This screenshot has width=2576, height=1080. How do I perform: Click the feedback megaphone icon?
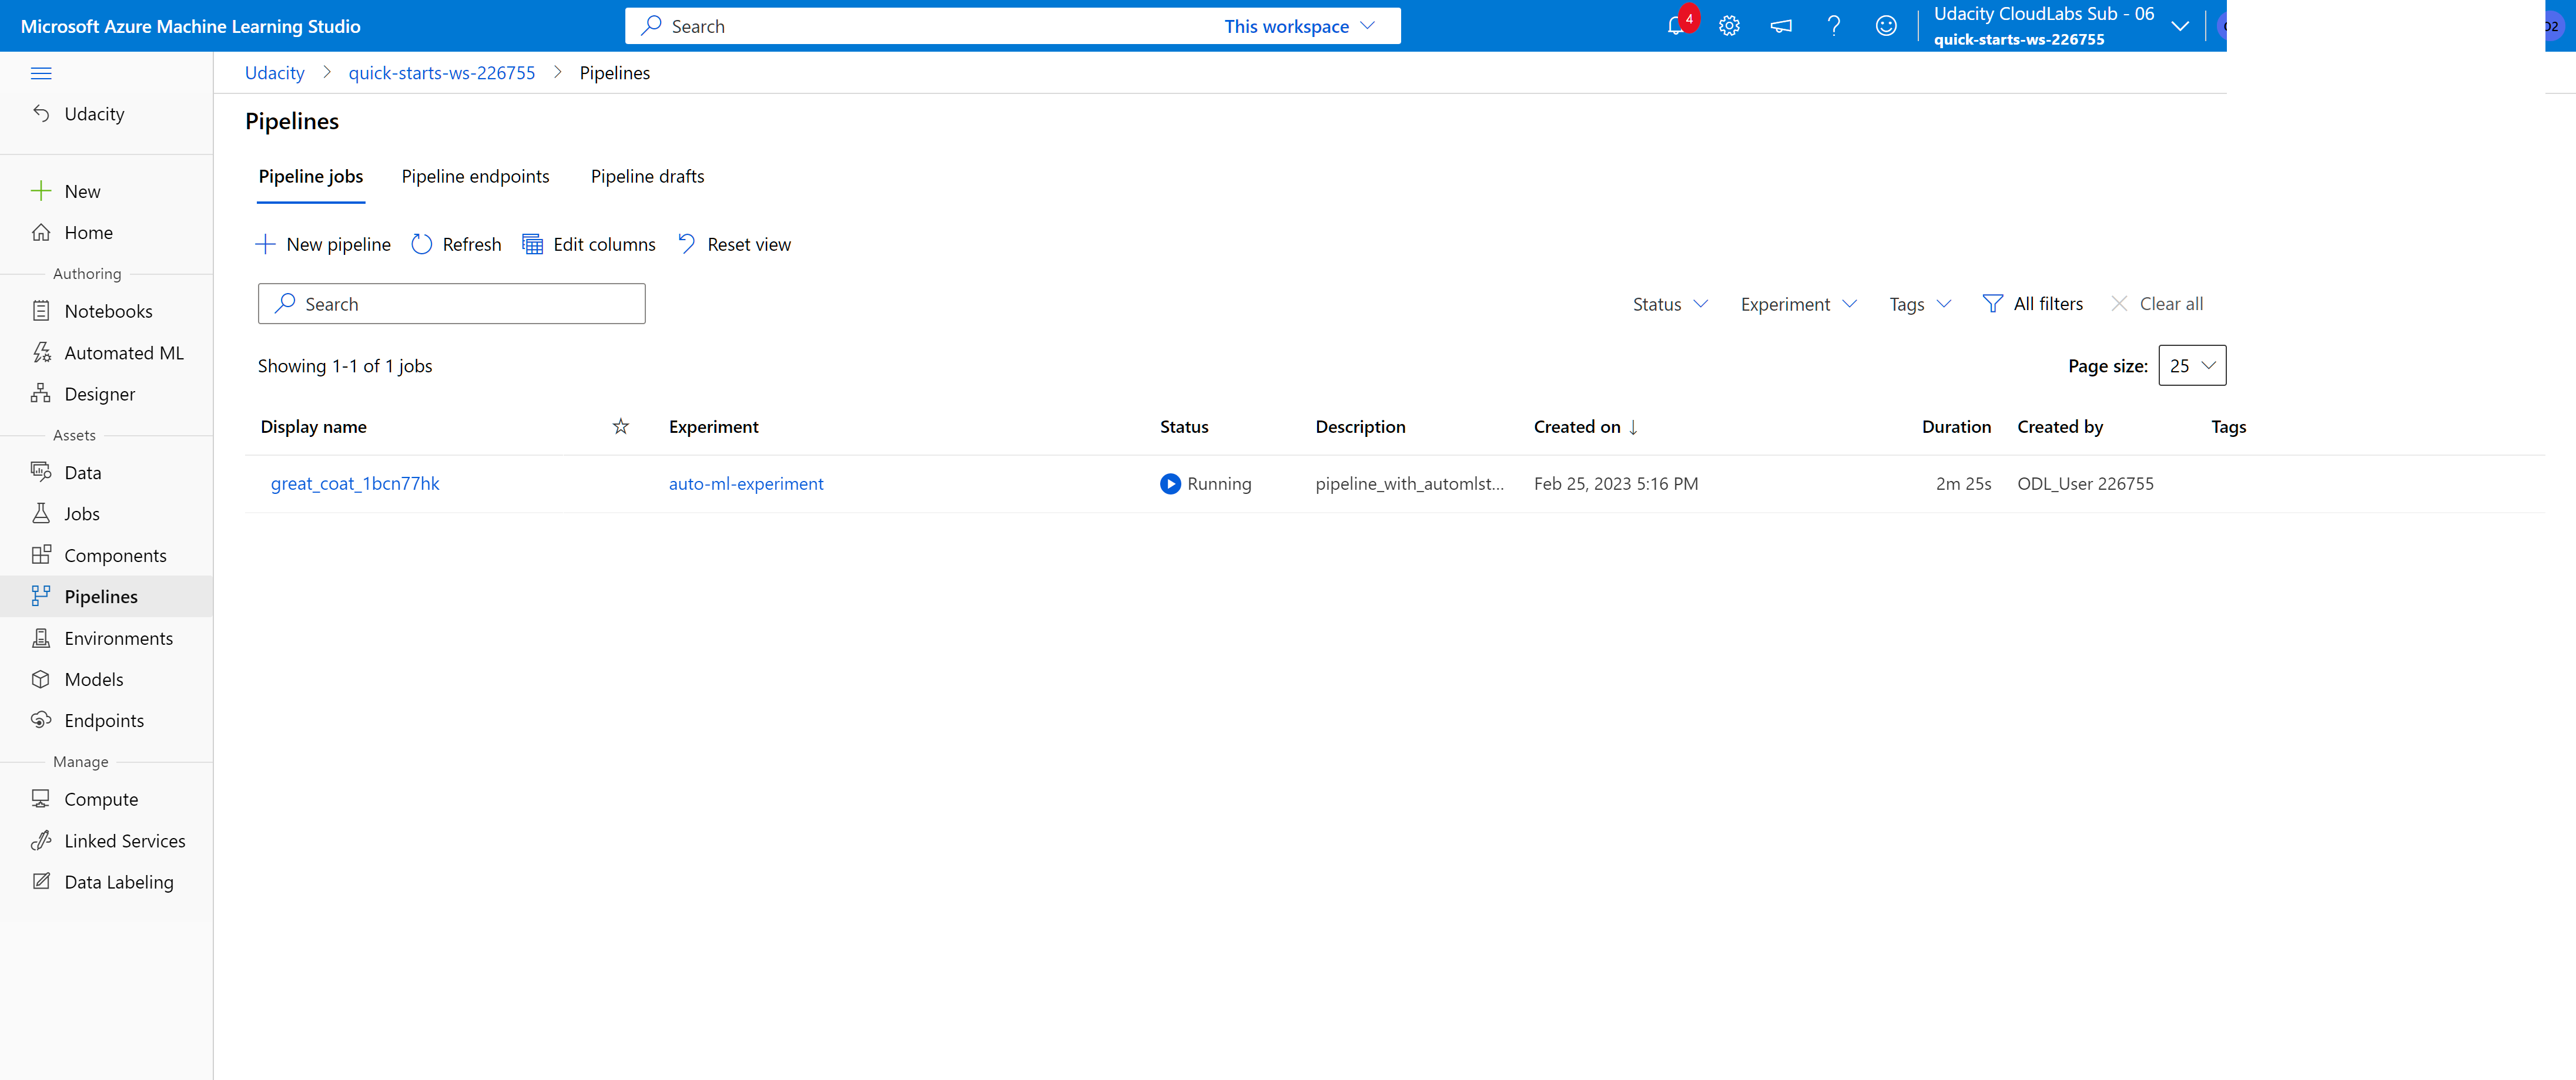[x=1781, y=27]
